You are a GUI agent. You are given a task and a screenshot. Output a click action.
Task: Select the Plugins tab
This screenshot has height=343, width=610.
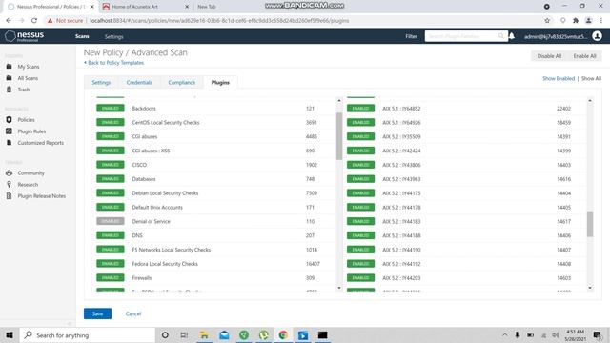[x=220, y=83]
